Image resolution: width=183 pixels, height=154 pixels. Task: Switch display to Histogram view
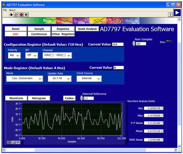coord(39,98)
